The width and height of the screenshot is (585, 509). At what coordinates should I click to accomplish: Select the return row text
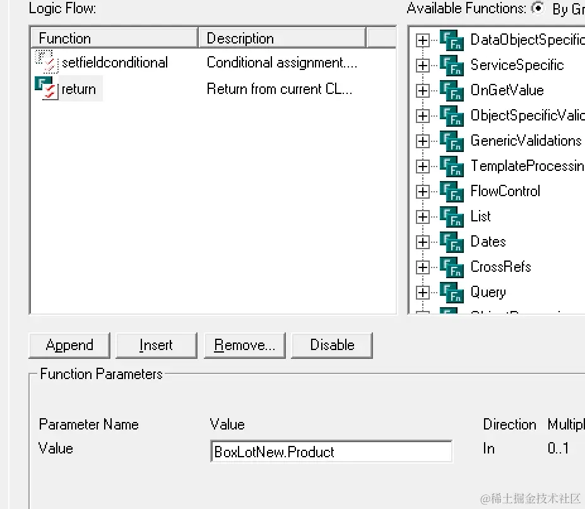[x=79, y=89]
